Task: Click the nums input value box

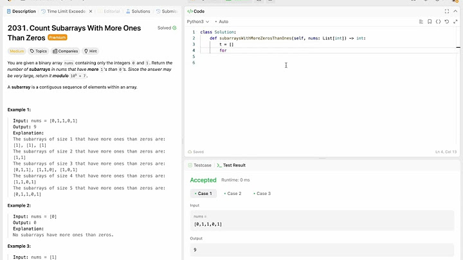Action: coord(322,220)
